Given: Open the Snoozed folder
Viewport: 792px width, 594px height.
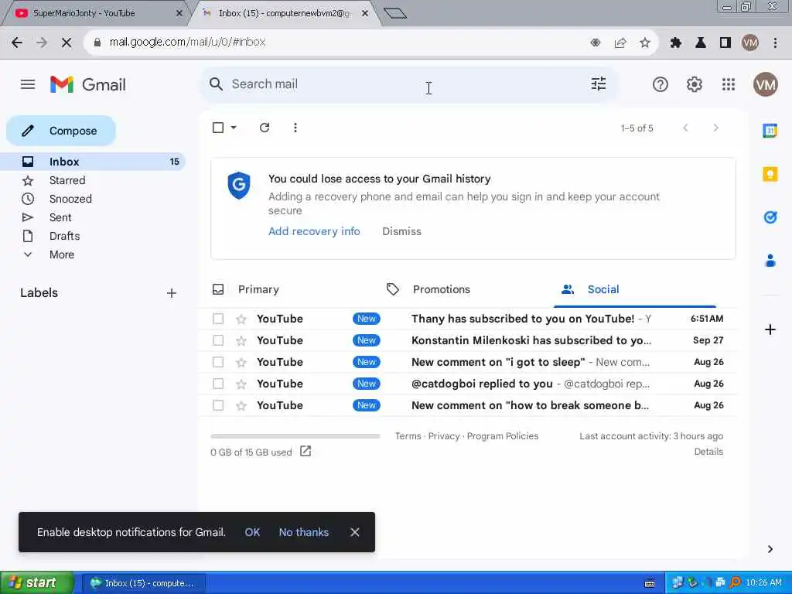Looking at the screenshot, I should click(70, 199).
